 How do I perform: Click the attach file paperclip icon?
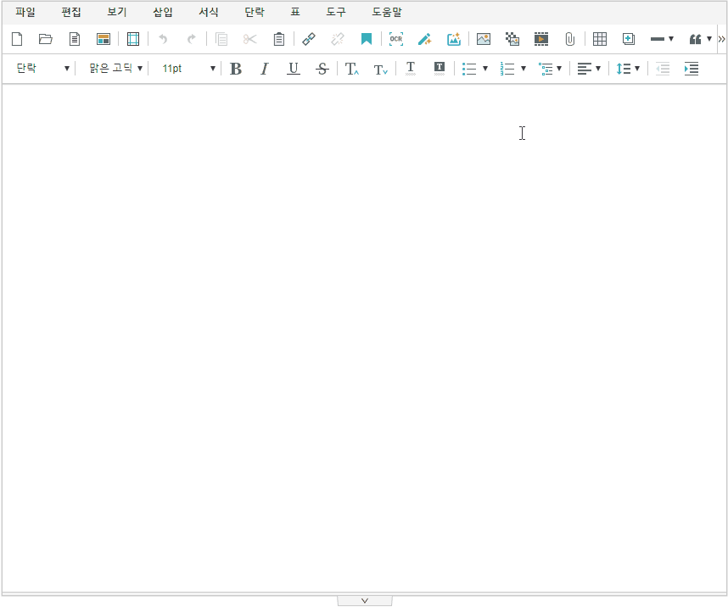pyautogui.click(x=570, y=39)
